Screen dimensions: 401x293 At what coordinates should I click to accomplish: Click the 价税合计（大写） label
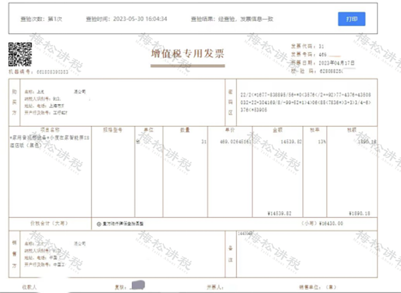coord(49,223)
